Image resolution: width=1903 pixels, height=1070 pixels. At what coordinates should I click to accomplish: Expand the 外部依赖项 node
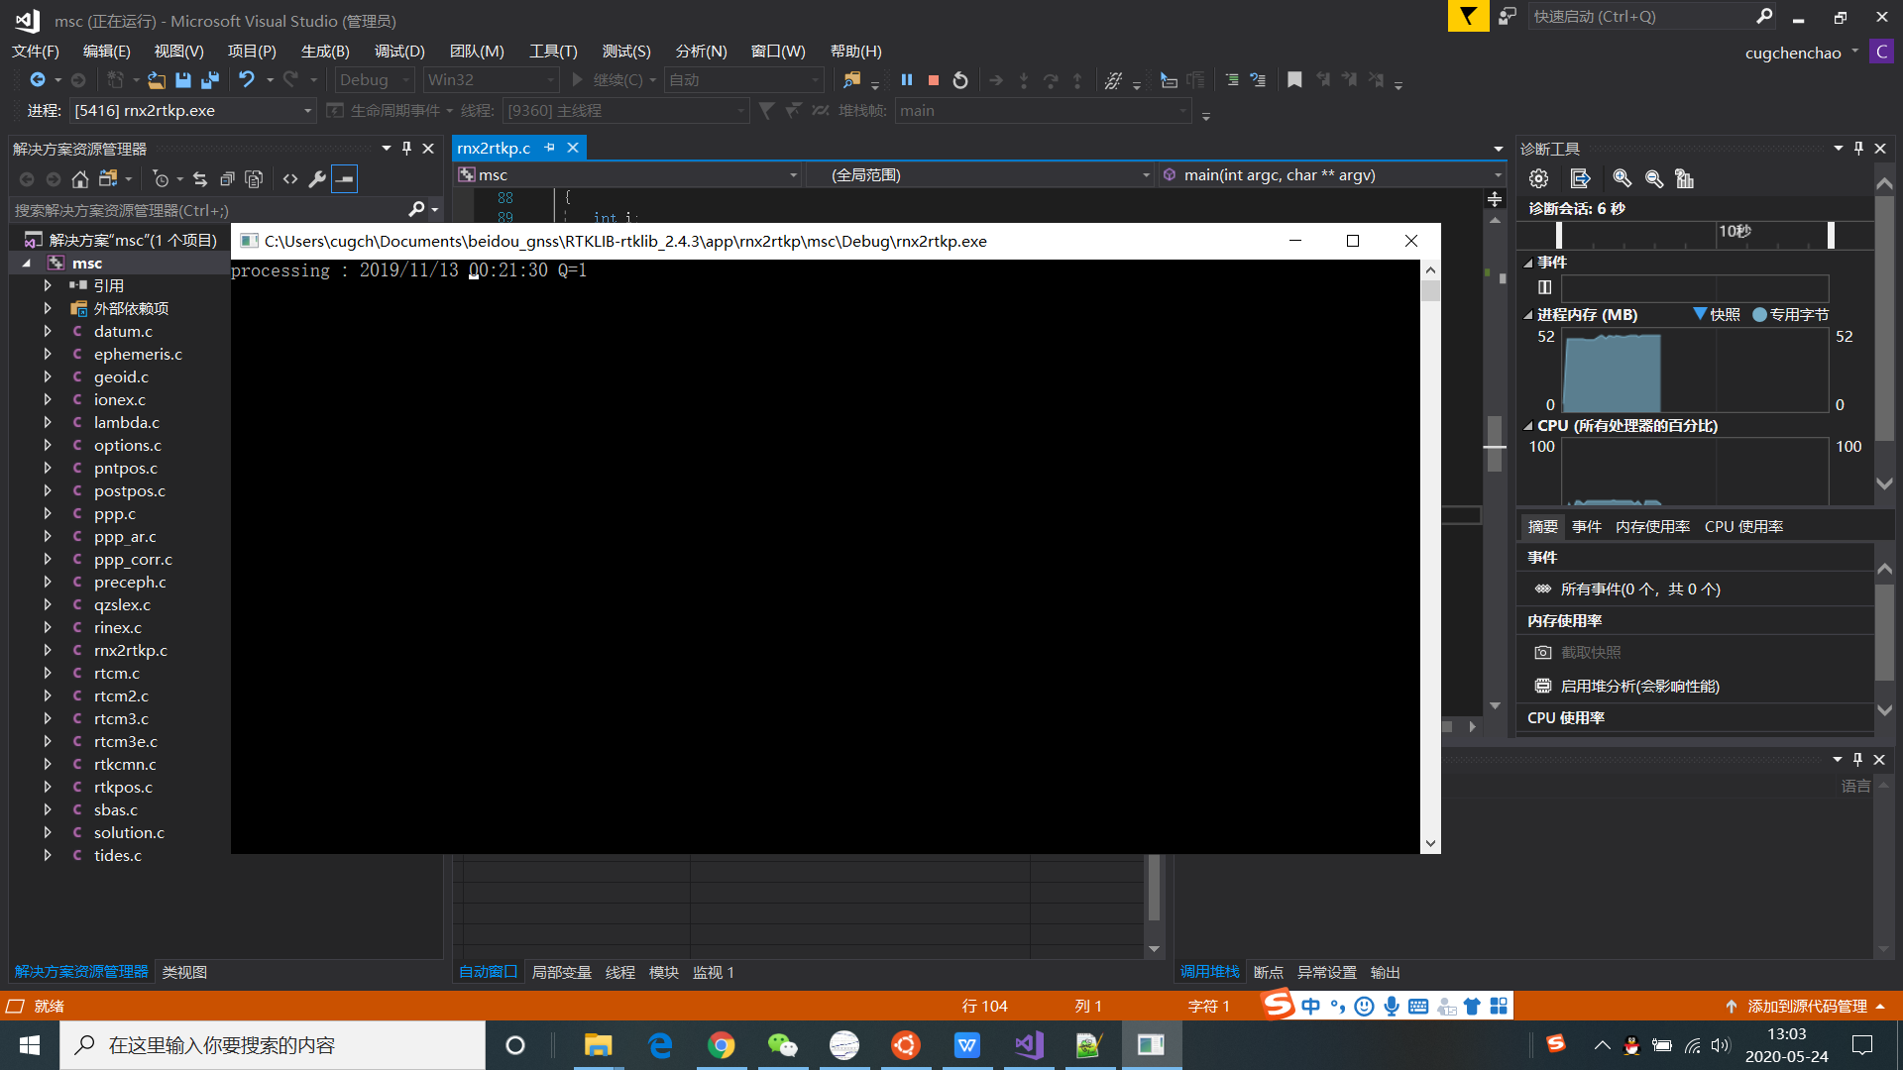[x=47, y=308]
